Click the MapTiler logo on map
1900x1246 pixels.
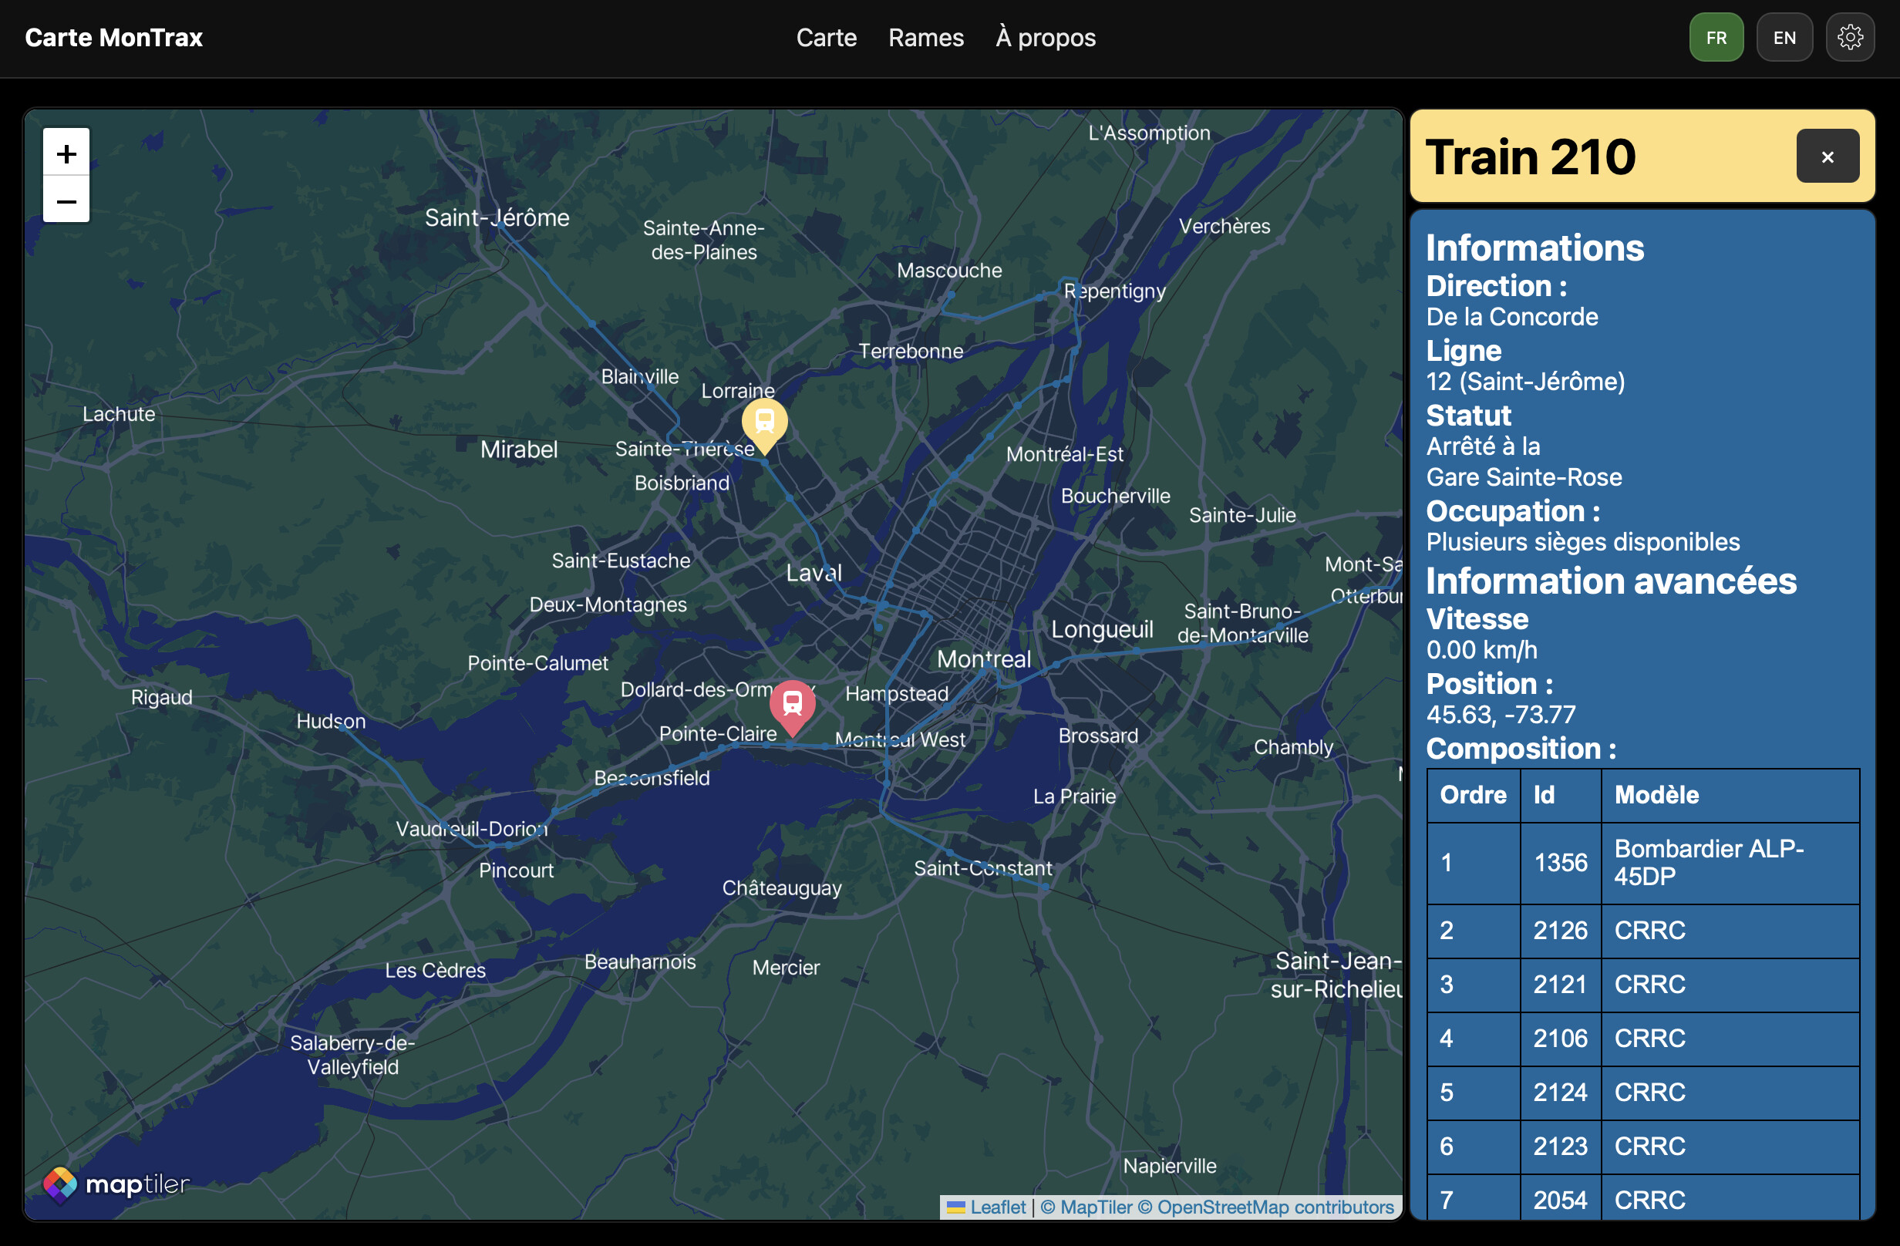pos(116,1184)
